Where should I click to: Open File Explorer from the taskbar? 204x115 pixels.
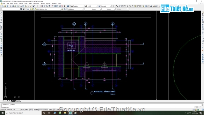65,113
